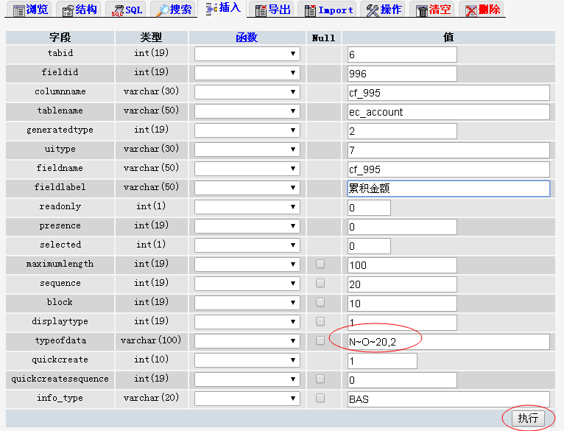564x431 pixels.
Task: Open function dropdown for fieldid
Action: [x=247, y=73]
